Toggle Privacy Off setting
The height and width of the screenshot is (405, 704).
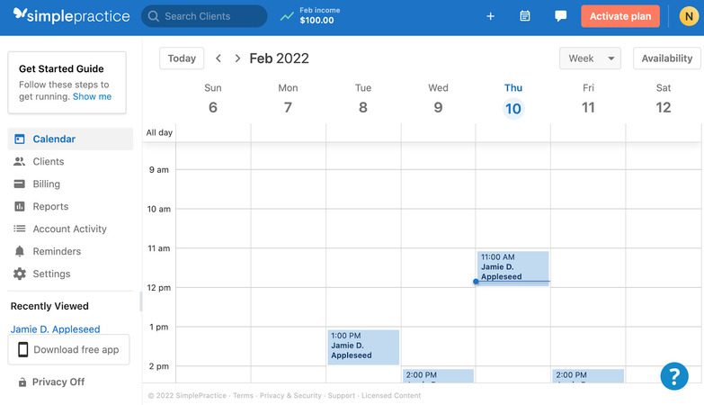coord(51,382)
